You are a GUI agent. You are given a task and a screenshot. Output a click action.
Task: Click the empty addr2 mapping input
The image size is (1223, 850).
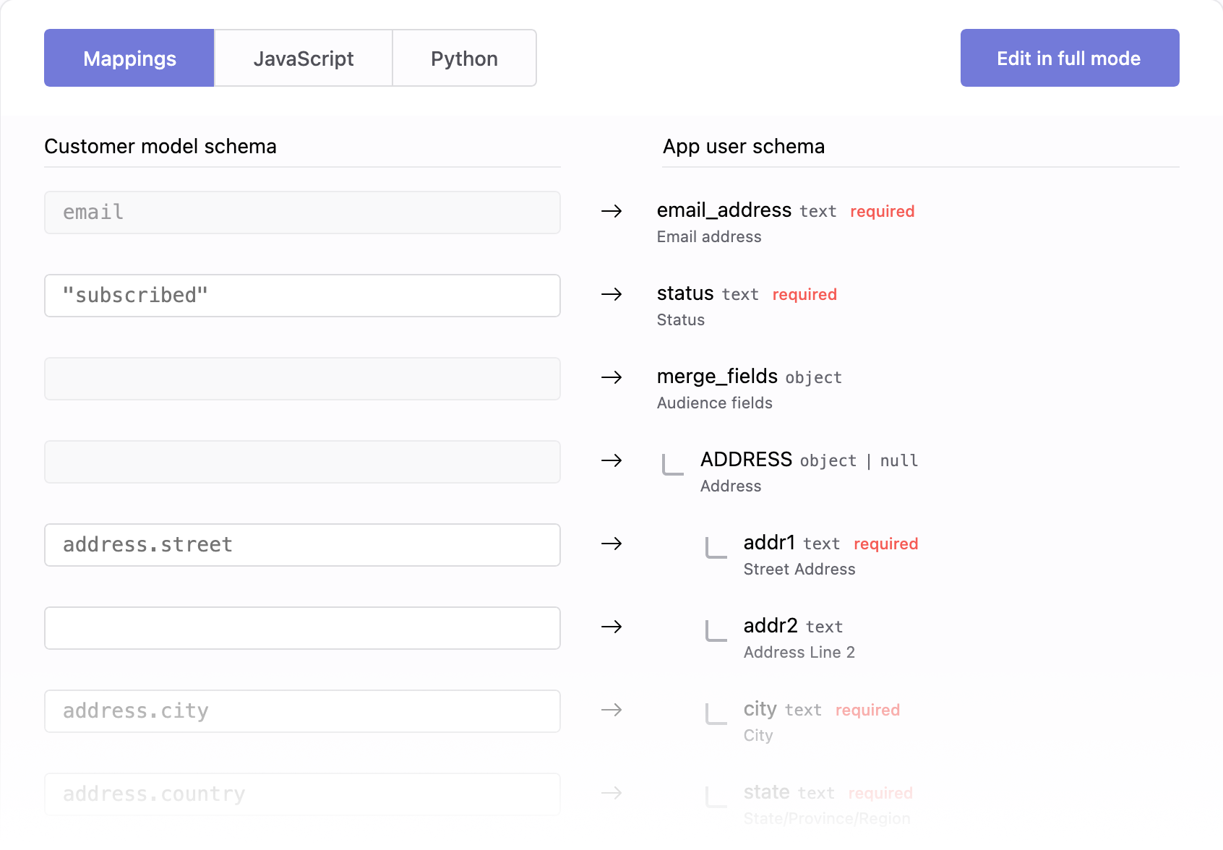point(302,628)
